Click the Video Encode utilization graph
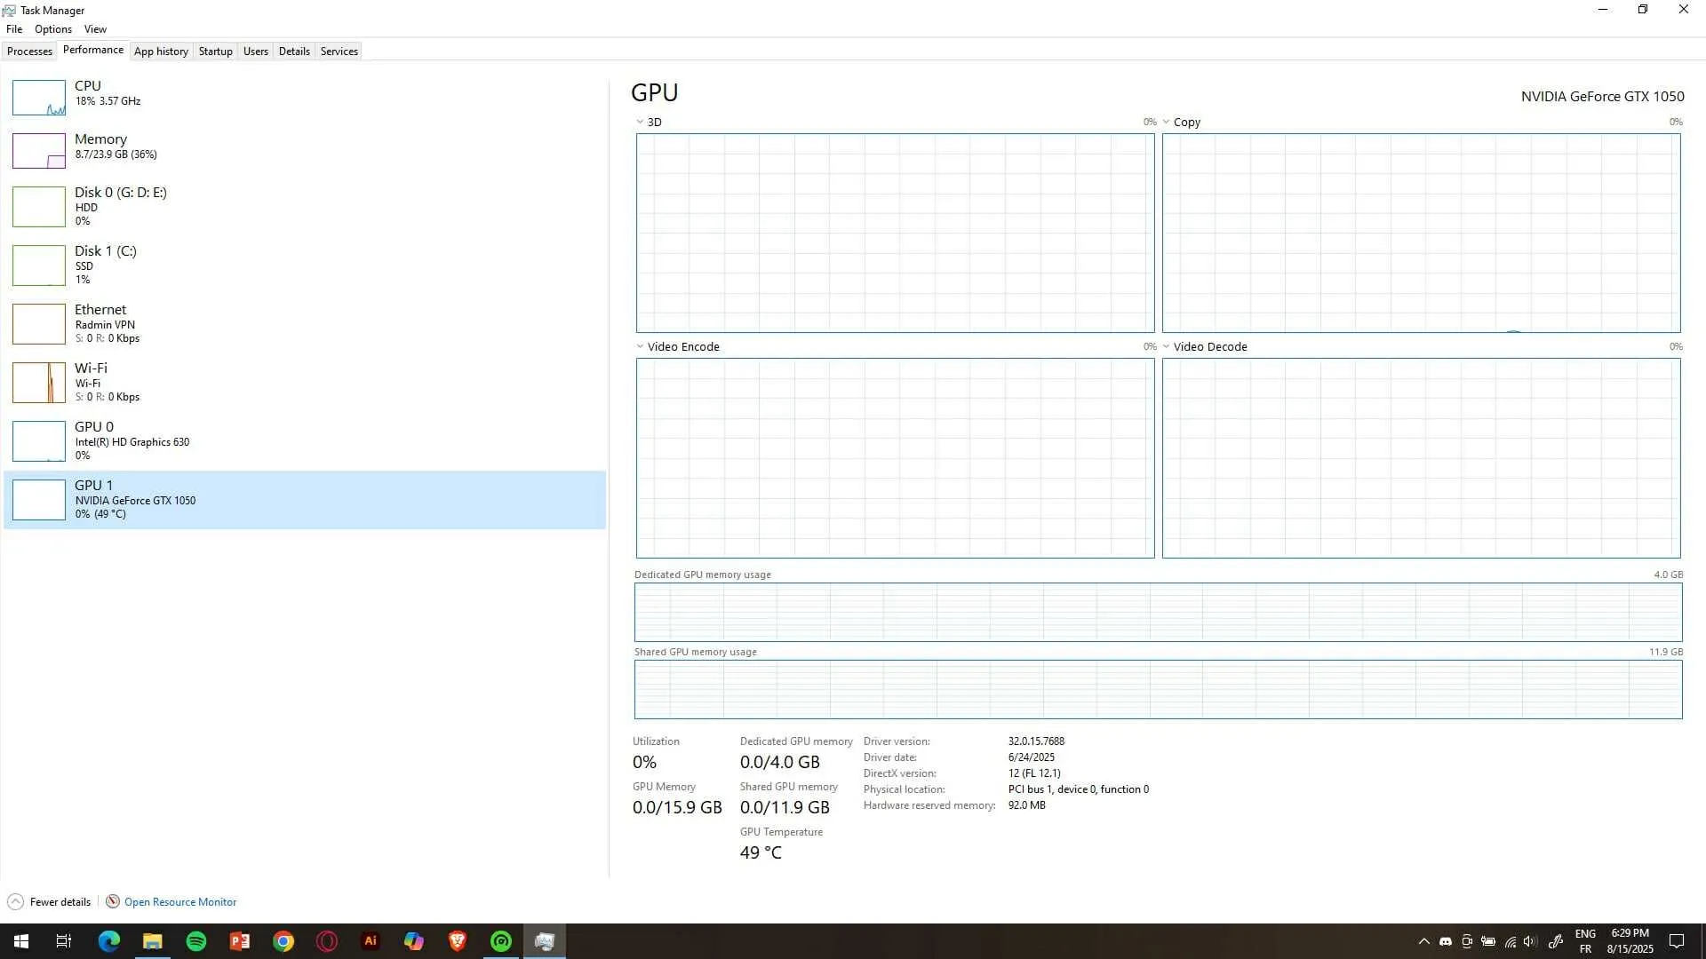This screenshot has height=959, width=1706. click(x=896, y=458)
